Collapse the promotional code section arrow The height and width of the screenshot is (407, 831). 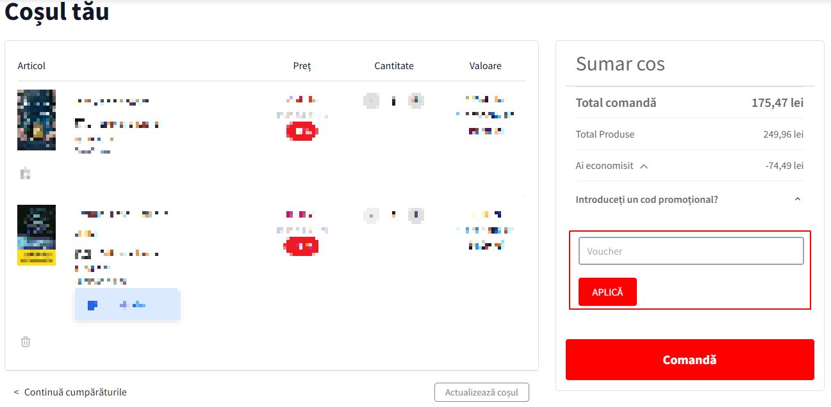[797, 200]
